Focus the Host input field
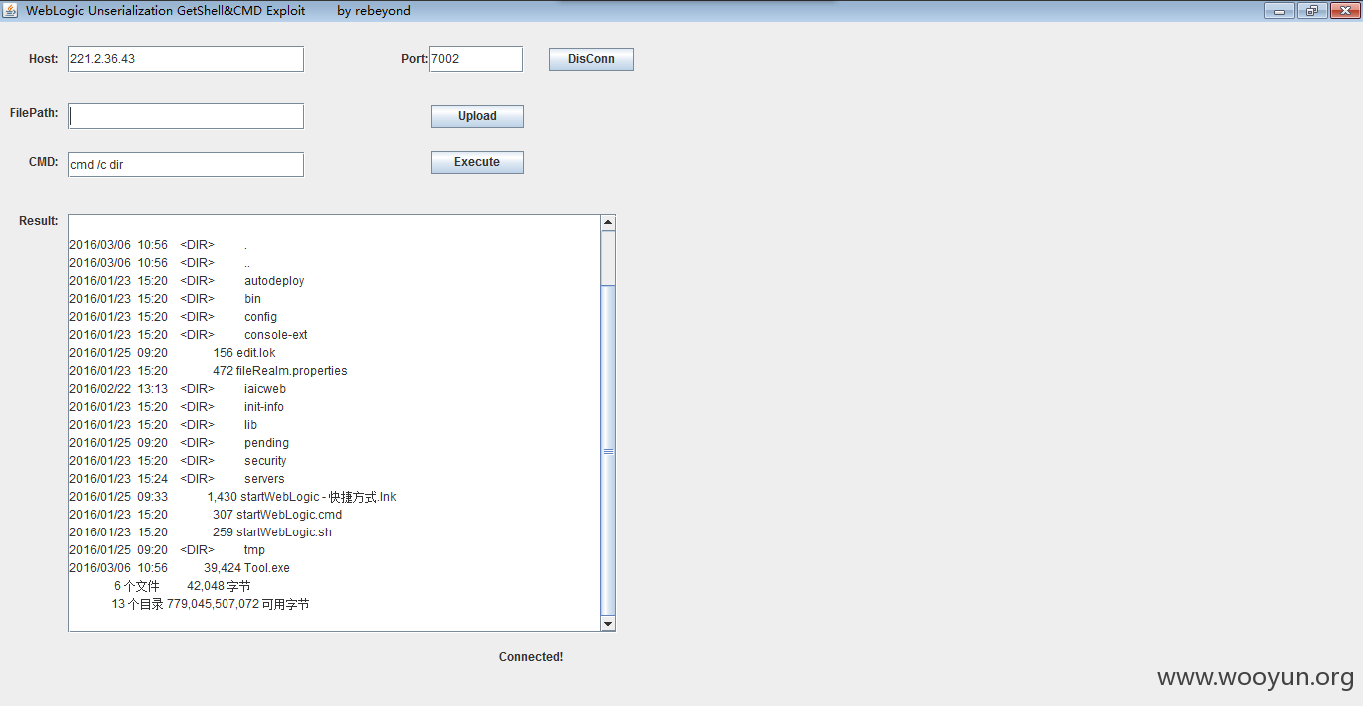The height and width of the screenshot is (706, 1363). pyautogui.click(x=186, y=59)
